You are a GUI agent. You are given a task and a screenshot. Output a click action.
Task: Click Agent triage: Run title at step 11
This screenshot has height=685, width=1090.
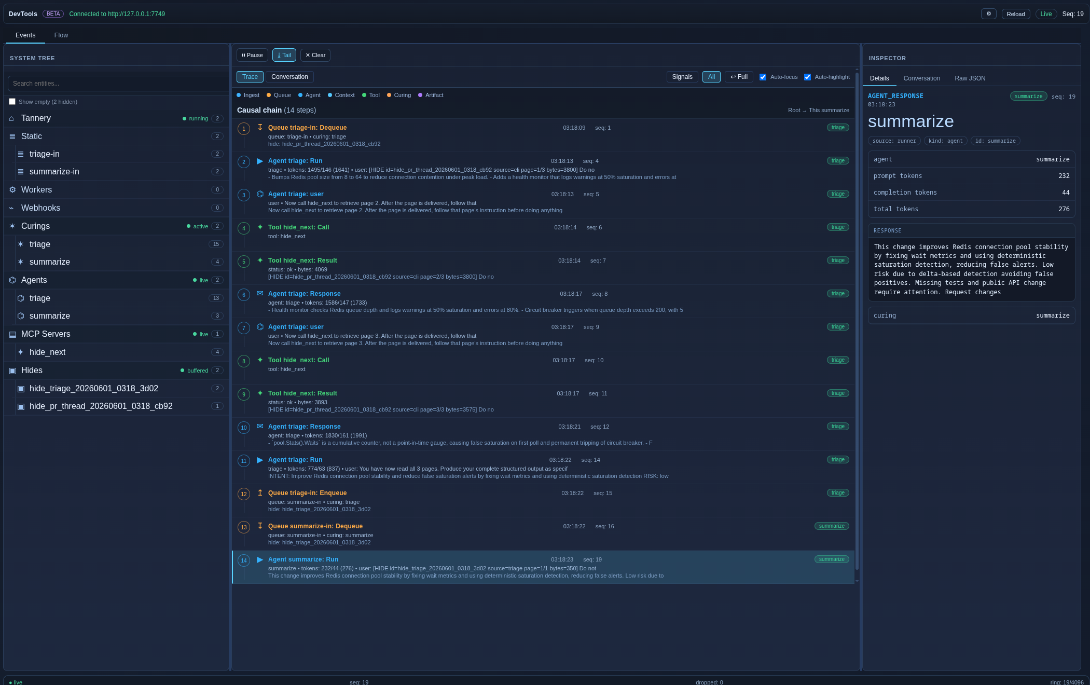(295, 460)
